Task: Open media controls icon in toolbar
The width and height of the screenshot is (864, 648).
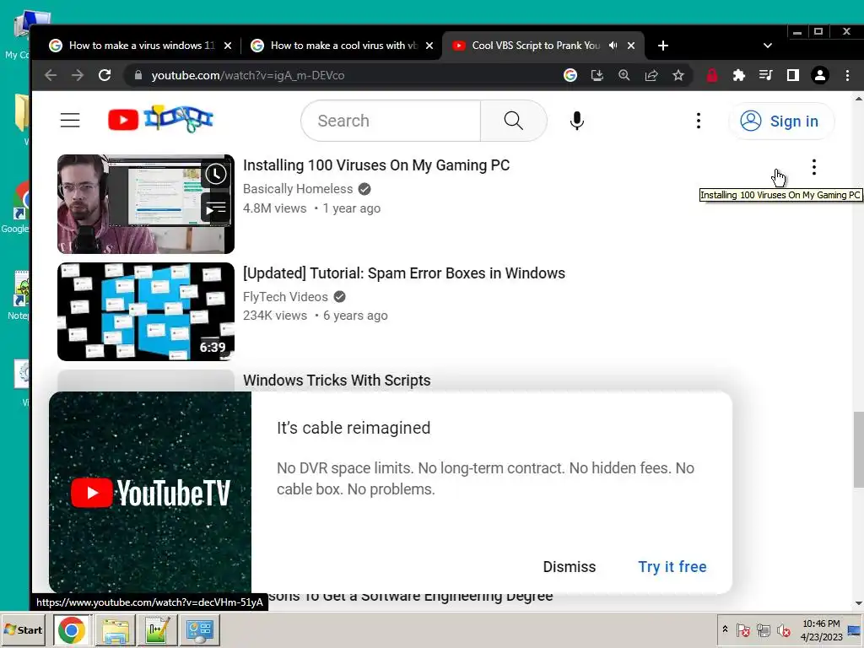Action: coord(766,75)
